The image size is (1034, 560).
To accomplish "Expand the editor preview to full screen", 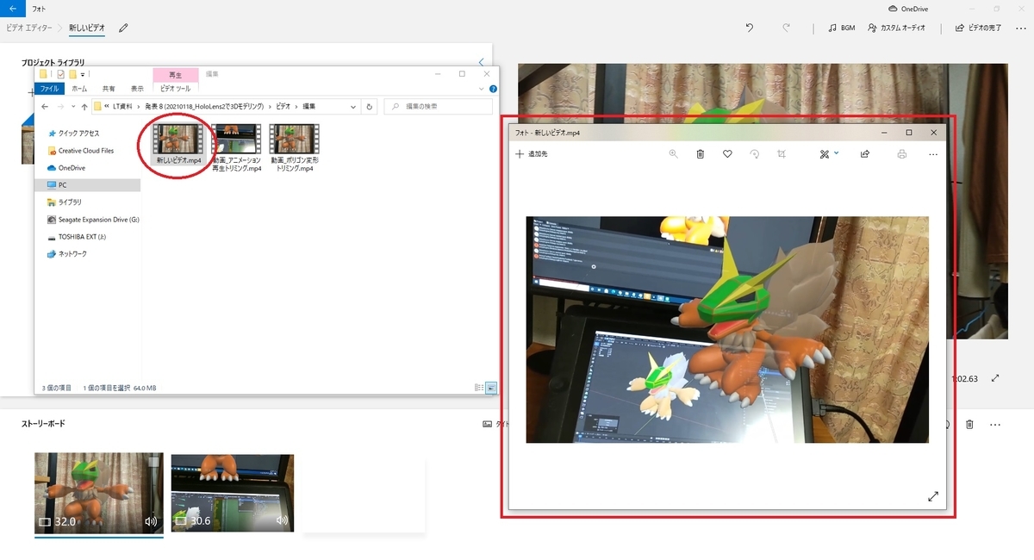I will tap(996, 378).
